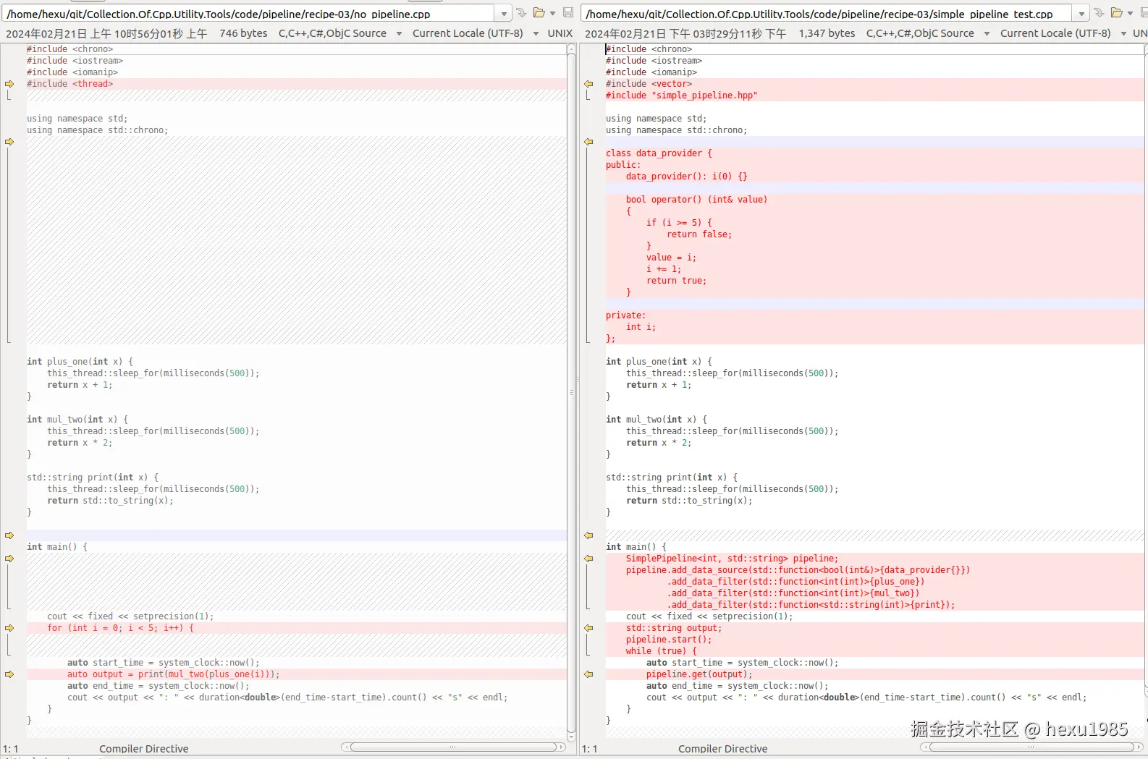Click left gutter copy arrow below int main() line
This screenshot has width=1148, height=759.
point(9,559)
